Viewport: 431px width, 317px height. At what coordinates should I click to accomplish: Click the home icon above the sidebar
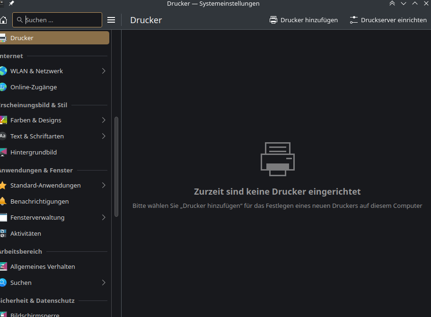(4, 20)
